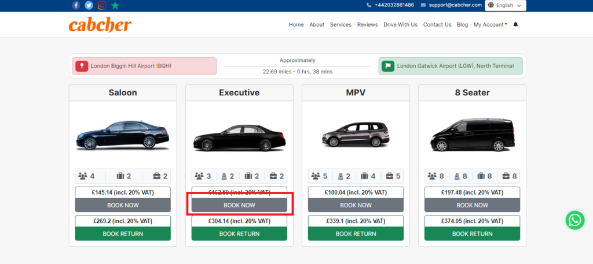Click Book Return for MPV

pos(356,233)
